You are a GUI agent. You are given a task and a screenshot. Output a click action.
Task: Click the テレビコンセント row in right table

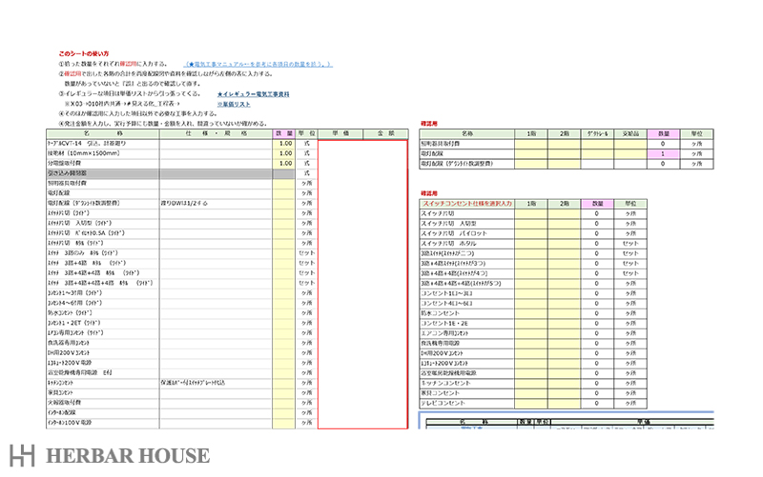click(467, 403)
